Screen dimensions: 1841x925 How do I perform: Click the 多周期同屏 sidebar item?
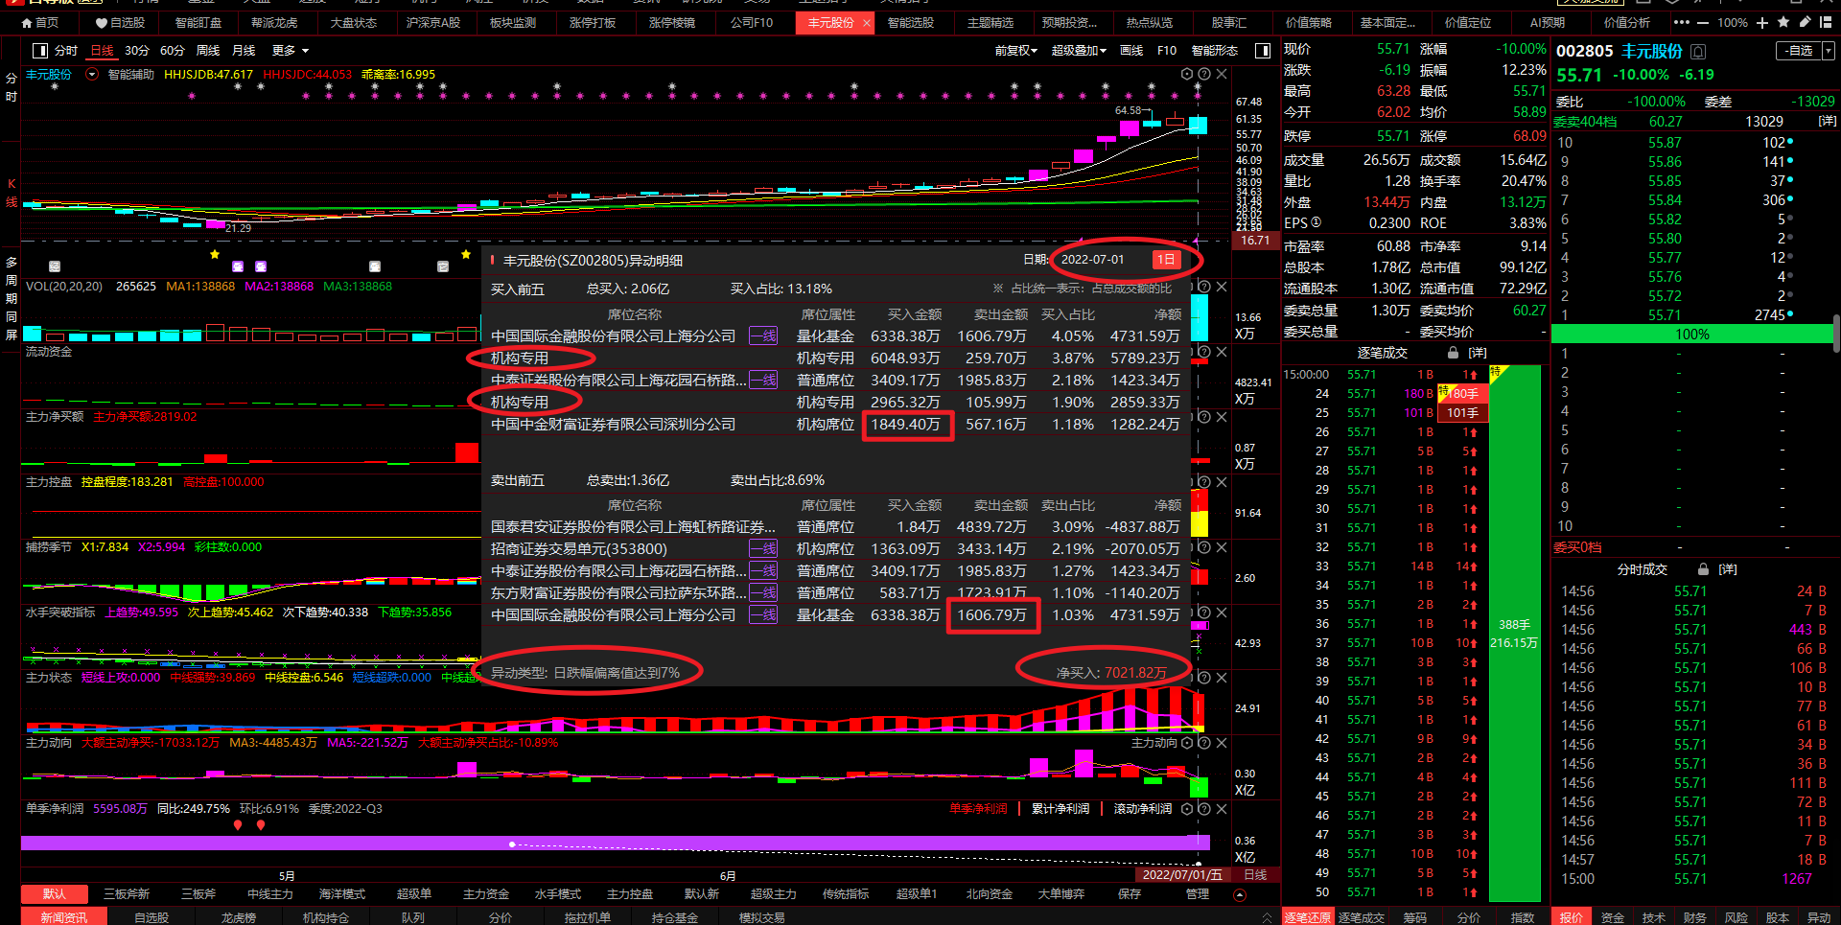coord(12,298)
